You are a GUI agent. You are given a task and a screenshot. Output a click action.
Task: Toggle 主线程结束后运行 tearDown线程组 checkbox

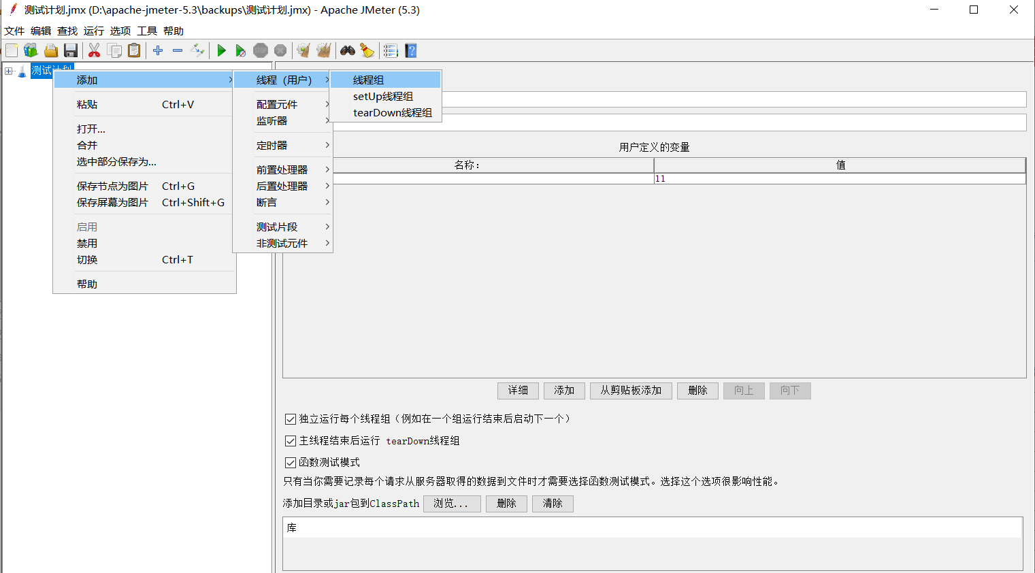(x=291, y=441)
